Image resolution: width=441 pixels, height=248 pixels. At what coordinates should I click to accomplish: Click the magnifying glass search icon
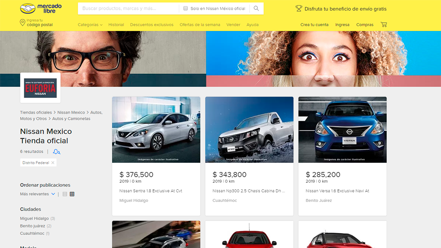click(256, 8)
